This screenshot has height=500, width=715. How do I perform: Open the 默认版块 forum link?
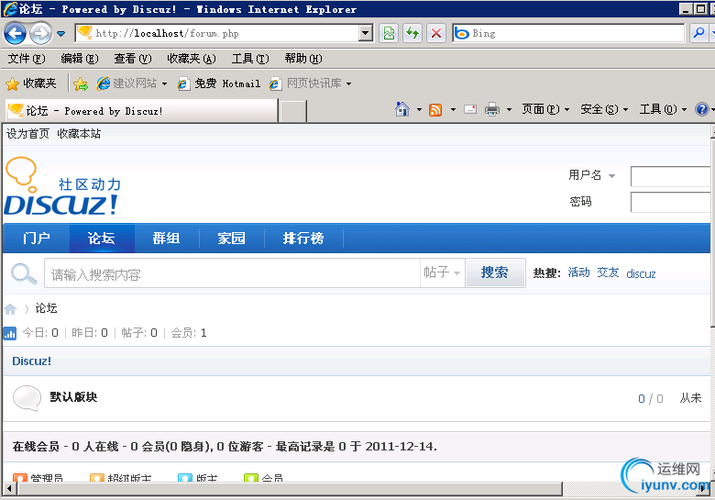(x=73, y=397)
